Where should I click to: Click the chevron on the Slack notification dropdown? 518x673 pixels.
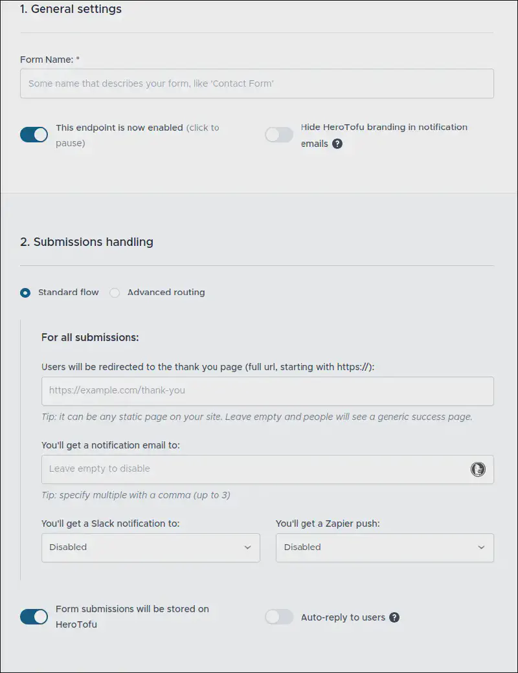coord(247,547)
